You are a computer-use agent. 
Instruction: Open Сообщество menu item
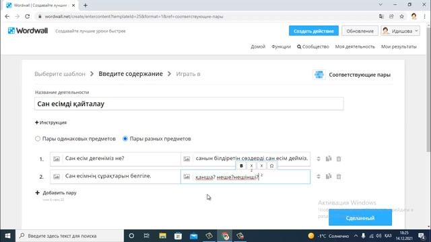(312, 46)
